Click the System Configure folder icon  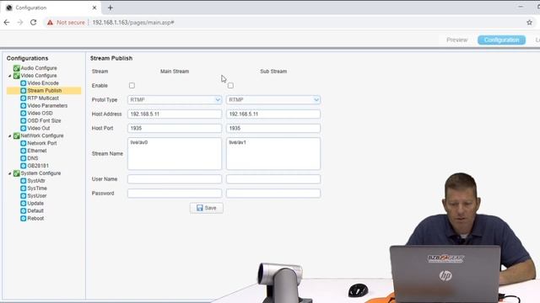click(16, 173)
